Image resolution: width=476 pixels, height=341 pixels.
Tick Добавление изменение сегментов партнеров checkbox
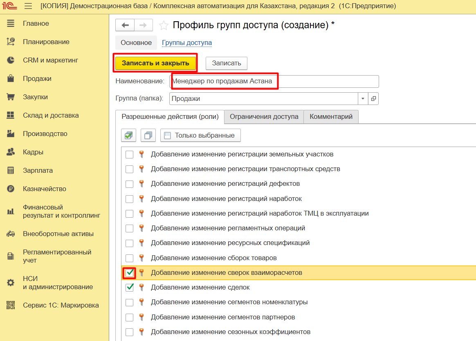coord(130,317)
